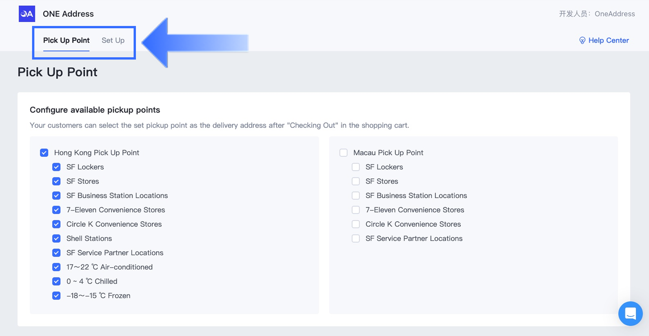Switch to the Set Up tab
The image size is (649, 336).
(113, 40)
